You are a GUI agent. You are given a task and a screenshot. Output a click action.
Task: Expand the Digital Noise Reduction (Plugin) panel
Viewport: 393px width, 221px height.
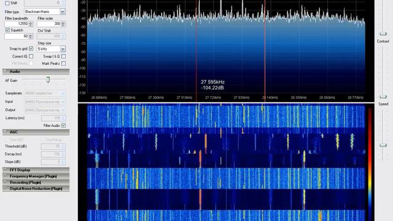(x=36, y=188)
